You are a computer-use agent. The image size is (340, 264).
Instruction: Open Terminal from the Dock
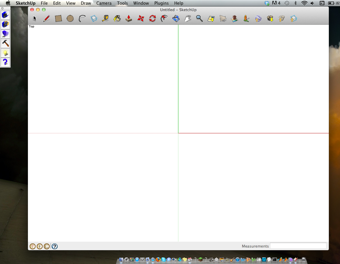[274, 260]
